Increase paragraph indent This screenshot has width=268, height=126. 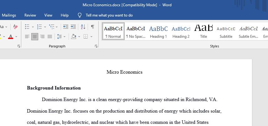[x=73, y=27]
